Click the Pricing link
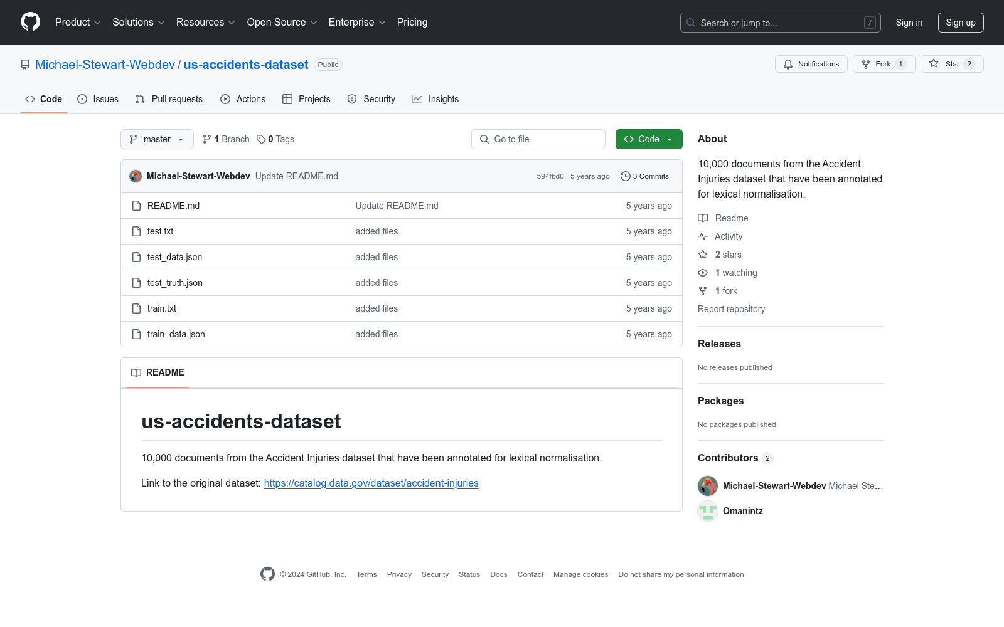The image size is (1004, 627). 412,22
